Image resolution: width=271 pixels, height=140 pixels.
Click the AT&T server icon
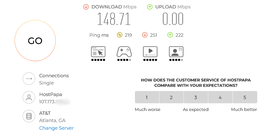tap(29, 116)
